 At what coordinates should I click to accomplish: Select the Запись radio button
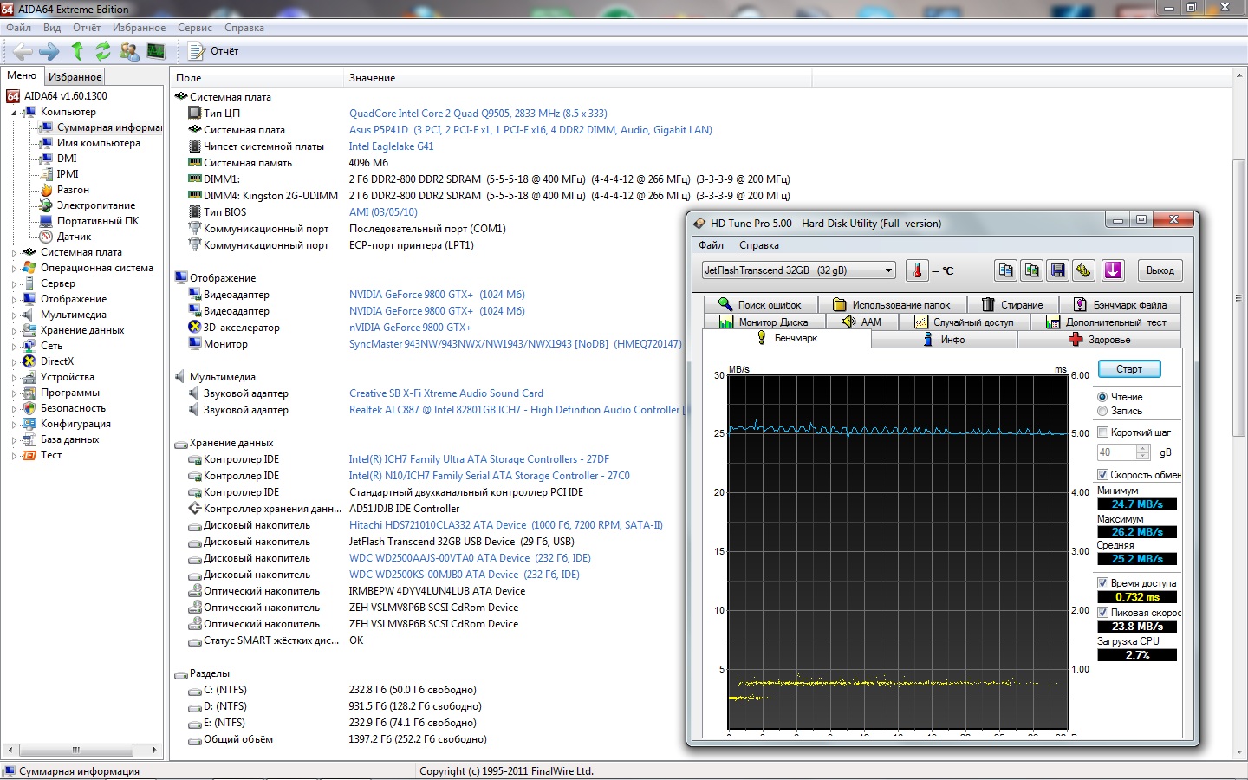(1102, 411)
